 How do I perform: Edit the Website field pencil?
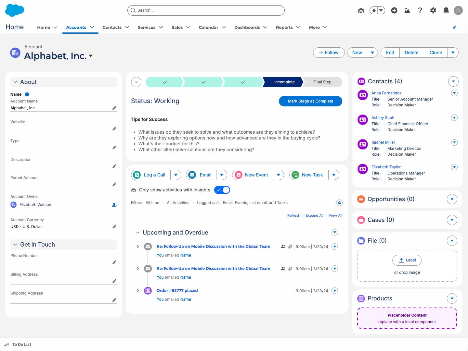pos(114,128)
